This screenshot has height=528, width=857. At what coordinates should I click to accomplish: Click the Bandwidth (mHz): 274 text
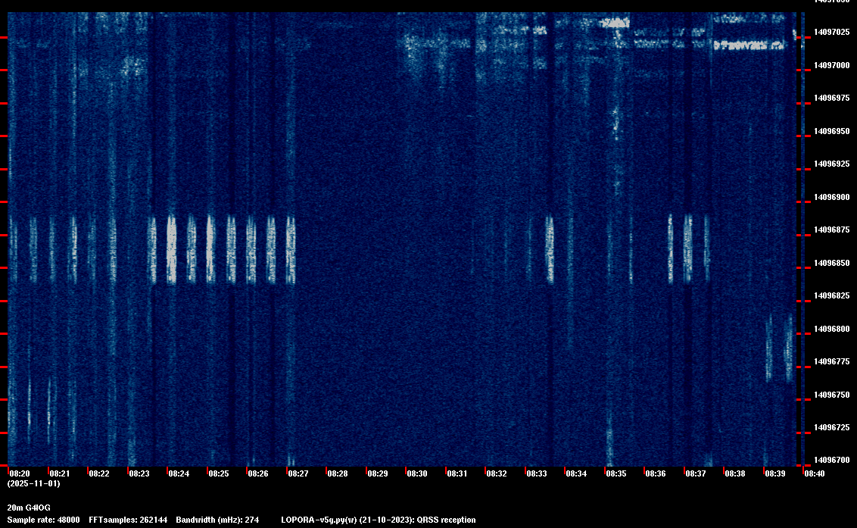coord(217,520)
